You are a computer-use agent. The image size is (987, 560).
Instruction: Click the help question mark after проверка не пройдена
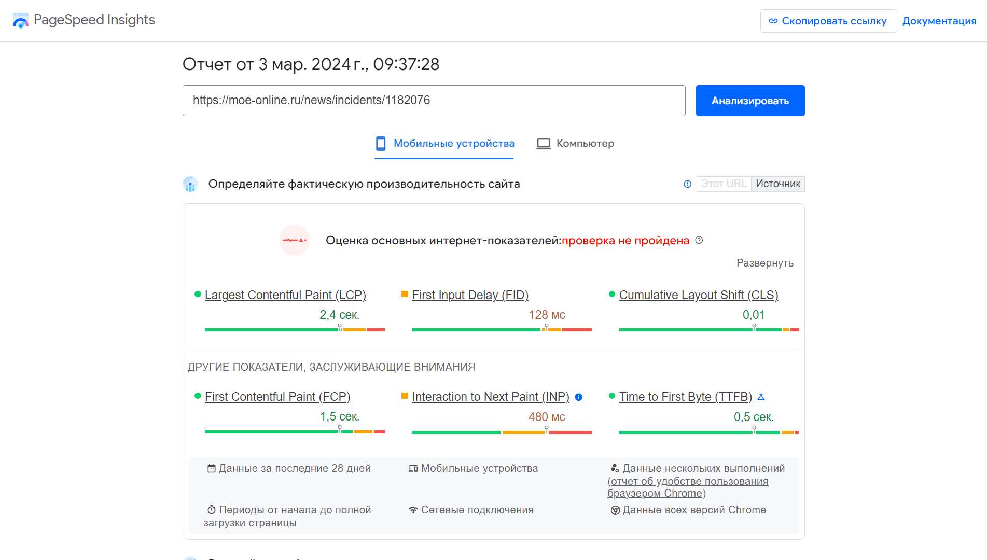point(699,240)
